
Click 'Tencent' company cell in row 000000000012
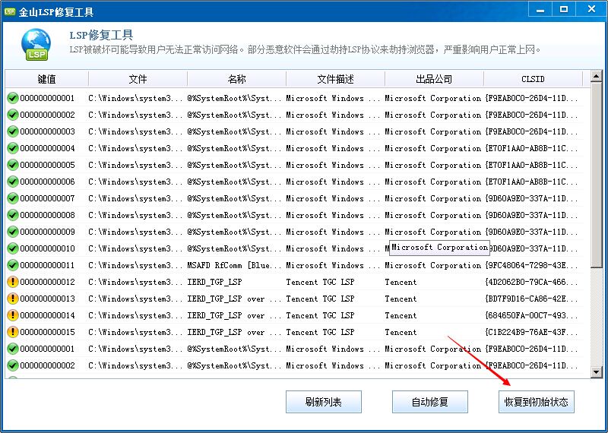click(x=401, y=282)
